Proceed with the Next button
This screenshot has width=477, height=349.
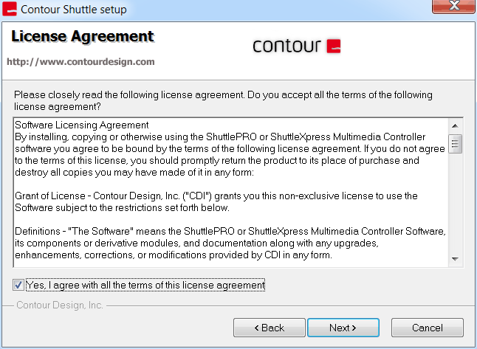point(343,328)
